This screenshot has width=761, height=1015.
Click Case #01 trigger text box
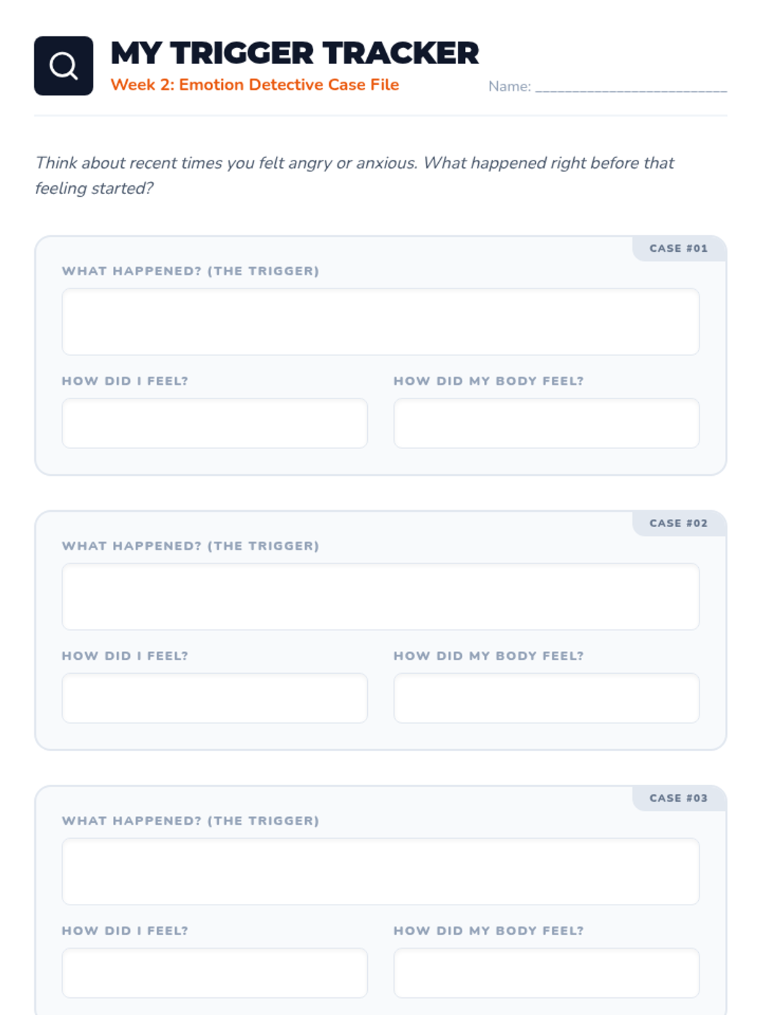(x=380, y=322)
